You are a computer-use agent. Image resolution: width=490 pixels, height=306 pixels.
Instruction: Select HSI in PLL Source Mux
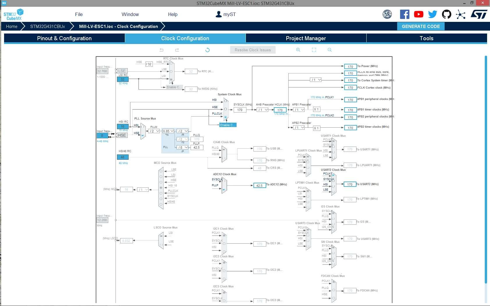143,127
